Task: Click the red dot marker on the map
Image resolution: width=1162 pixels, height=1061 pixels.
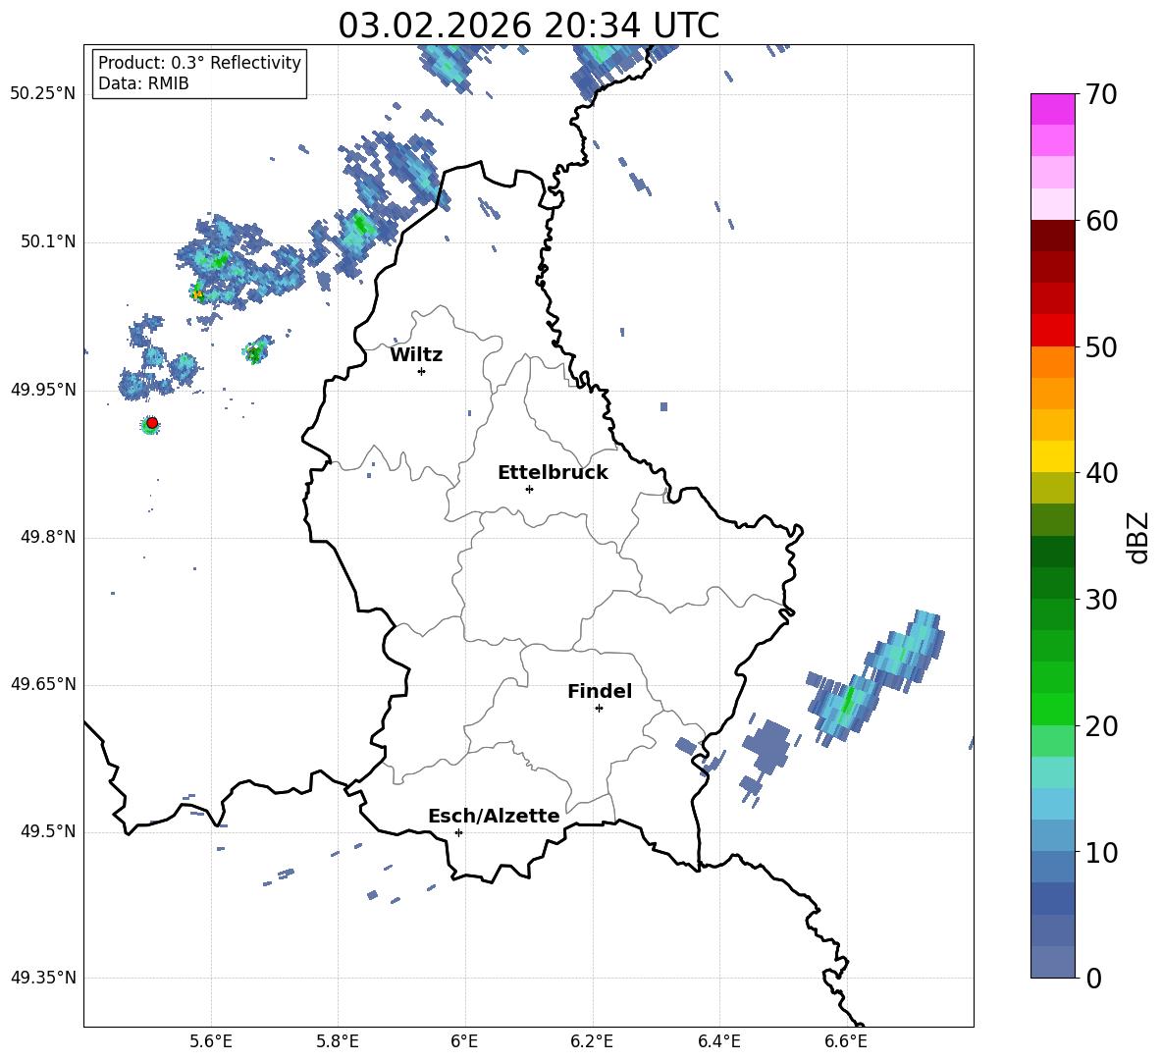Action: point(152,423)
